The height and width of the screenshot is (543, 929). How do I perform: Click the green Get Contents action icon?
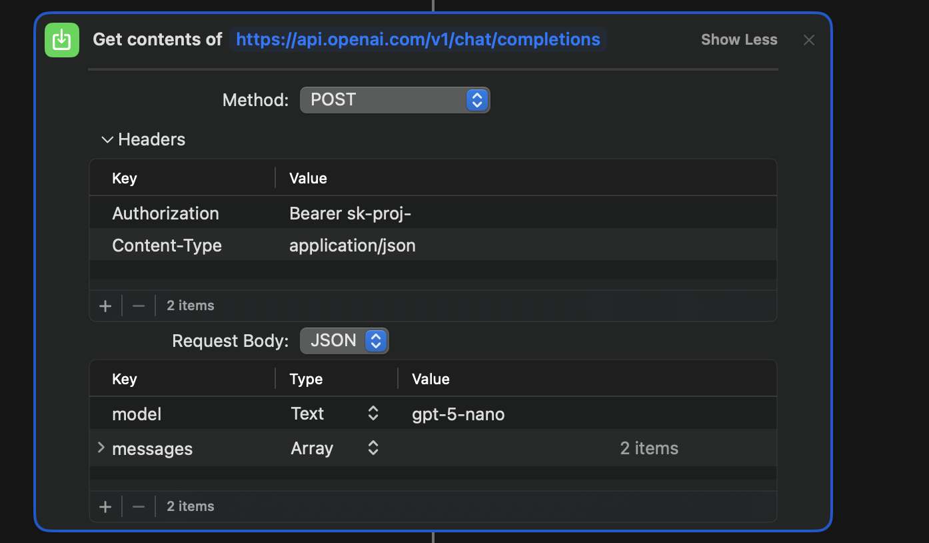pyautogui.click(x=62, y=40)
